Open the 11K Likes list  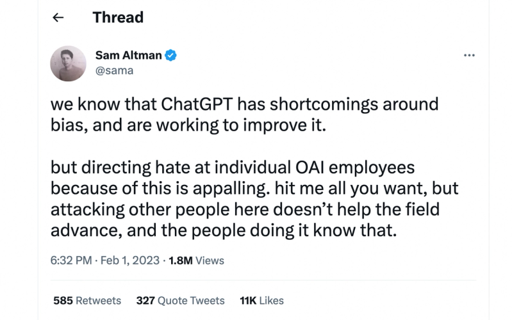click(x=261, y=300)
